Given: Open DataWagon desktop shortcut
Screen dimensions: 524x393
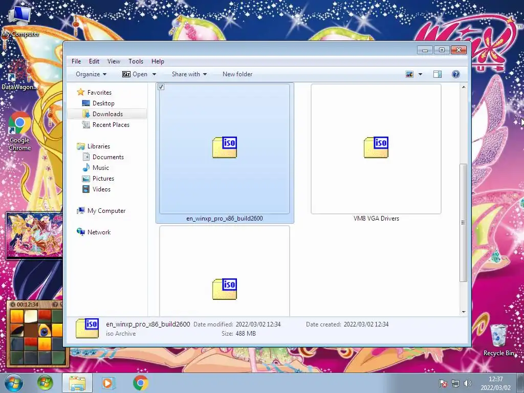Looking at the screenshot, I should click(19, 75).
